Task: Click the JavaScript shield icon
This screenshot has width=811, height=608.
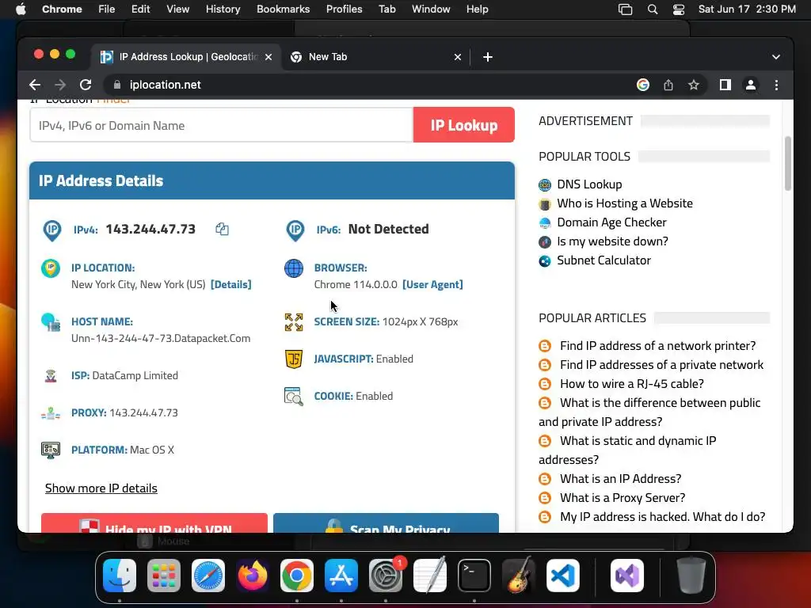Action: (294, 359)
